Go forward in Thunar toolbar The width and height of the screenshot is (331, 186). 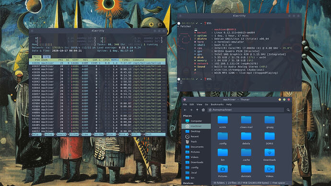point(191,110)
